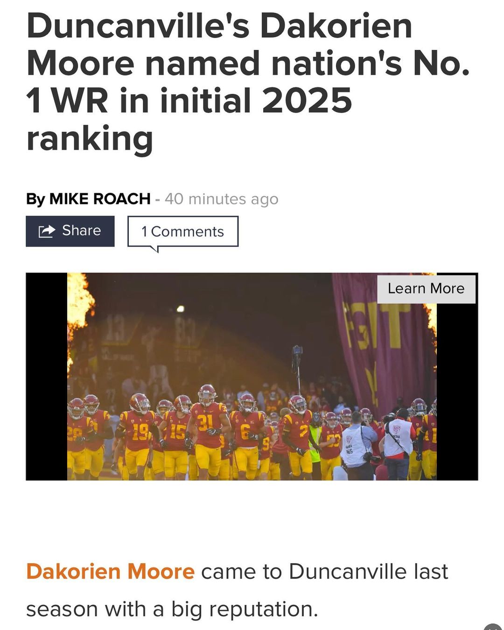
Task: Open the Share button
Action: (70, 231)
